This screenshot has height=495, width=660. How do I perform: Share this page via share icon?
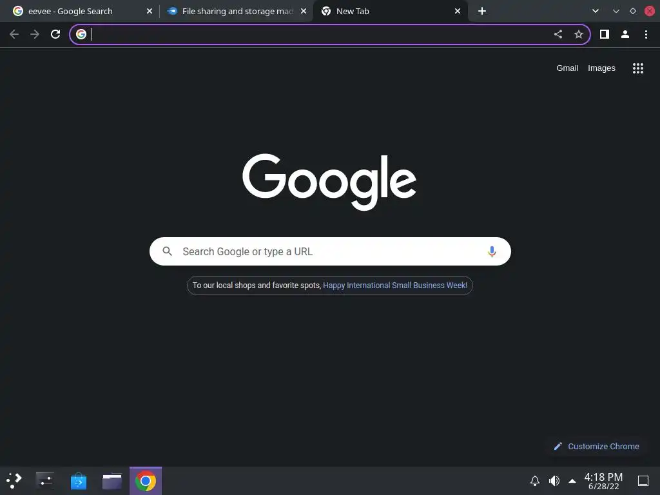558,34
